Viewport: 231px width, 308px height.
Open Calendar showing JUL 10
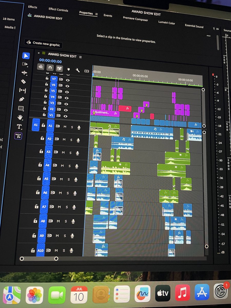click(x=79, y=295)
